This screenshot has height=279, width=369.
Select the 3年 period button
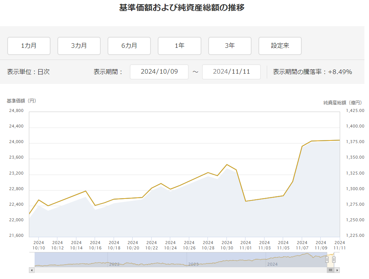tap(230, 46)
